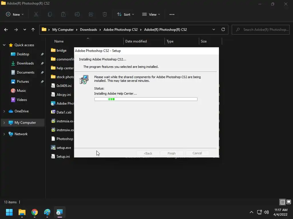The width and height of the screenshot is (293, 219).
Task: Go back with the left arrow button
Action: (x=6, y=30)
